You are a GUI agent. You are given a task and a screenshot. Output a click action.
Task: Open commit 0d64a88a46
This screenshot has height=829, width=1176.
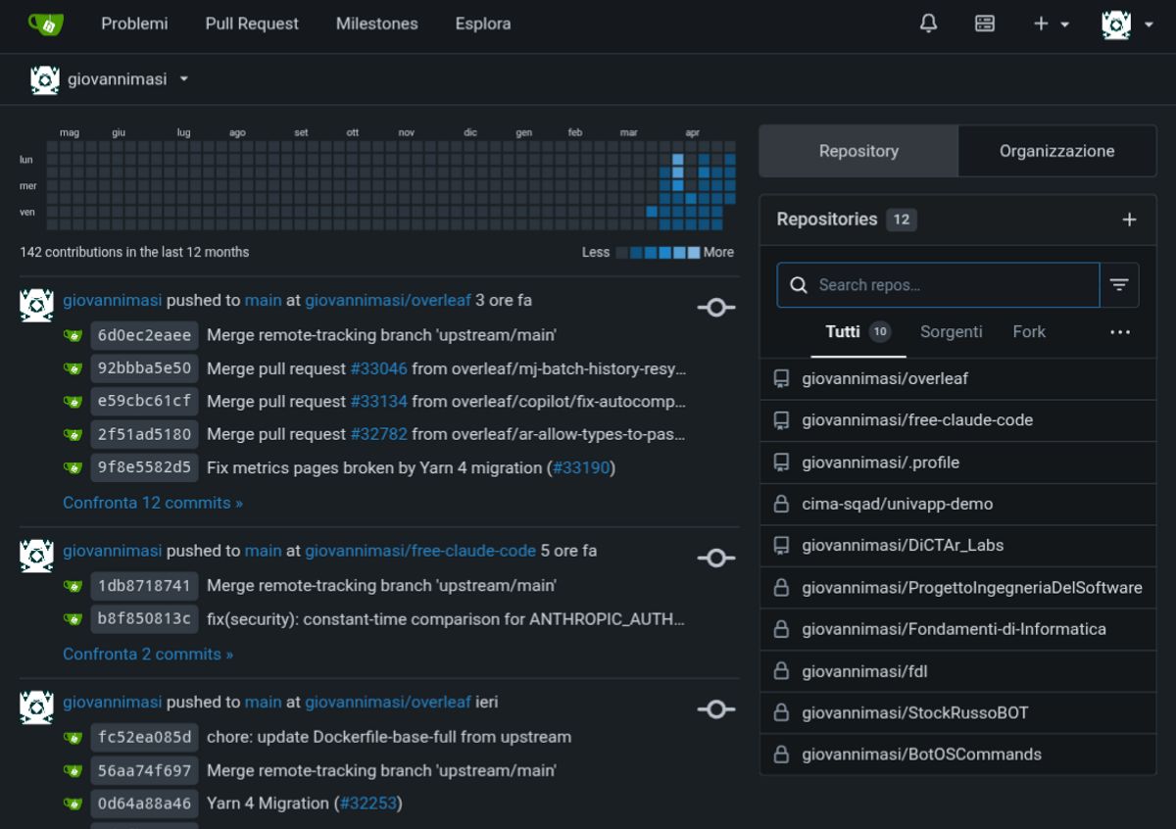pos(145,804)
